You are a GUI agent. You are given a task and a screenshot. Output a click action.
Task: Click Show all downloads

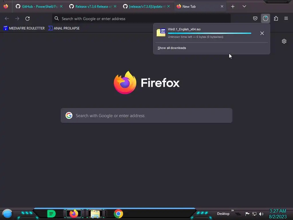tap(172, 48)
